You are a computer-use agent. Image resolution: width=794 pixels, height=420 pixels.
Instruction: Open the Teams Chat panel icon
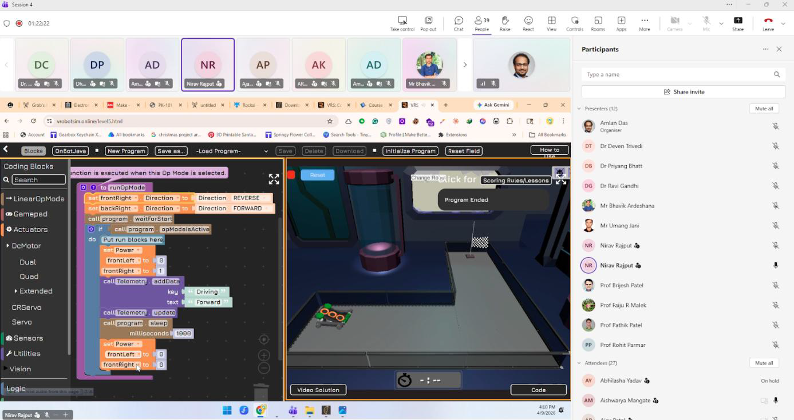tap(459, 21)
